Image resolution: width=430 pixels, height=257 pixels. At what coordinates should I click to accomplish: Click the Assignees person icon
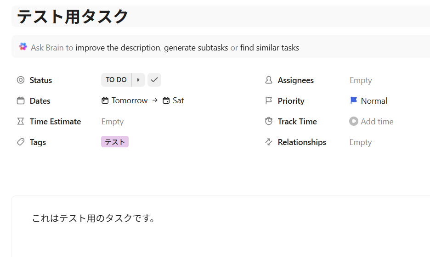269,80
